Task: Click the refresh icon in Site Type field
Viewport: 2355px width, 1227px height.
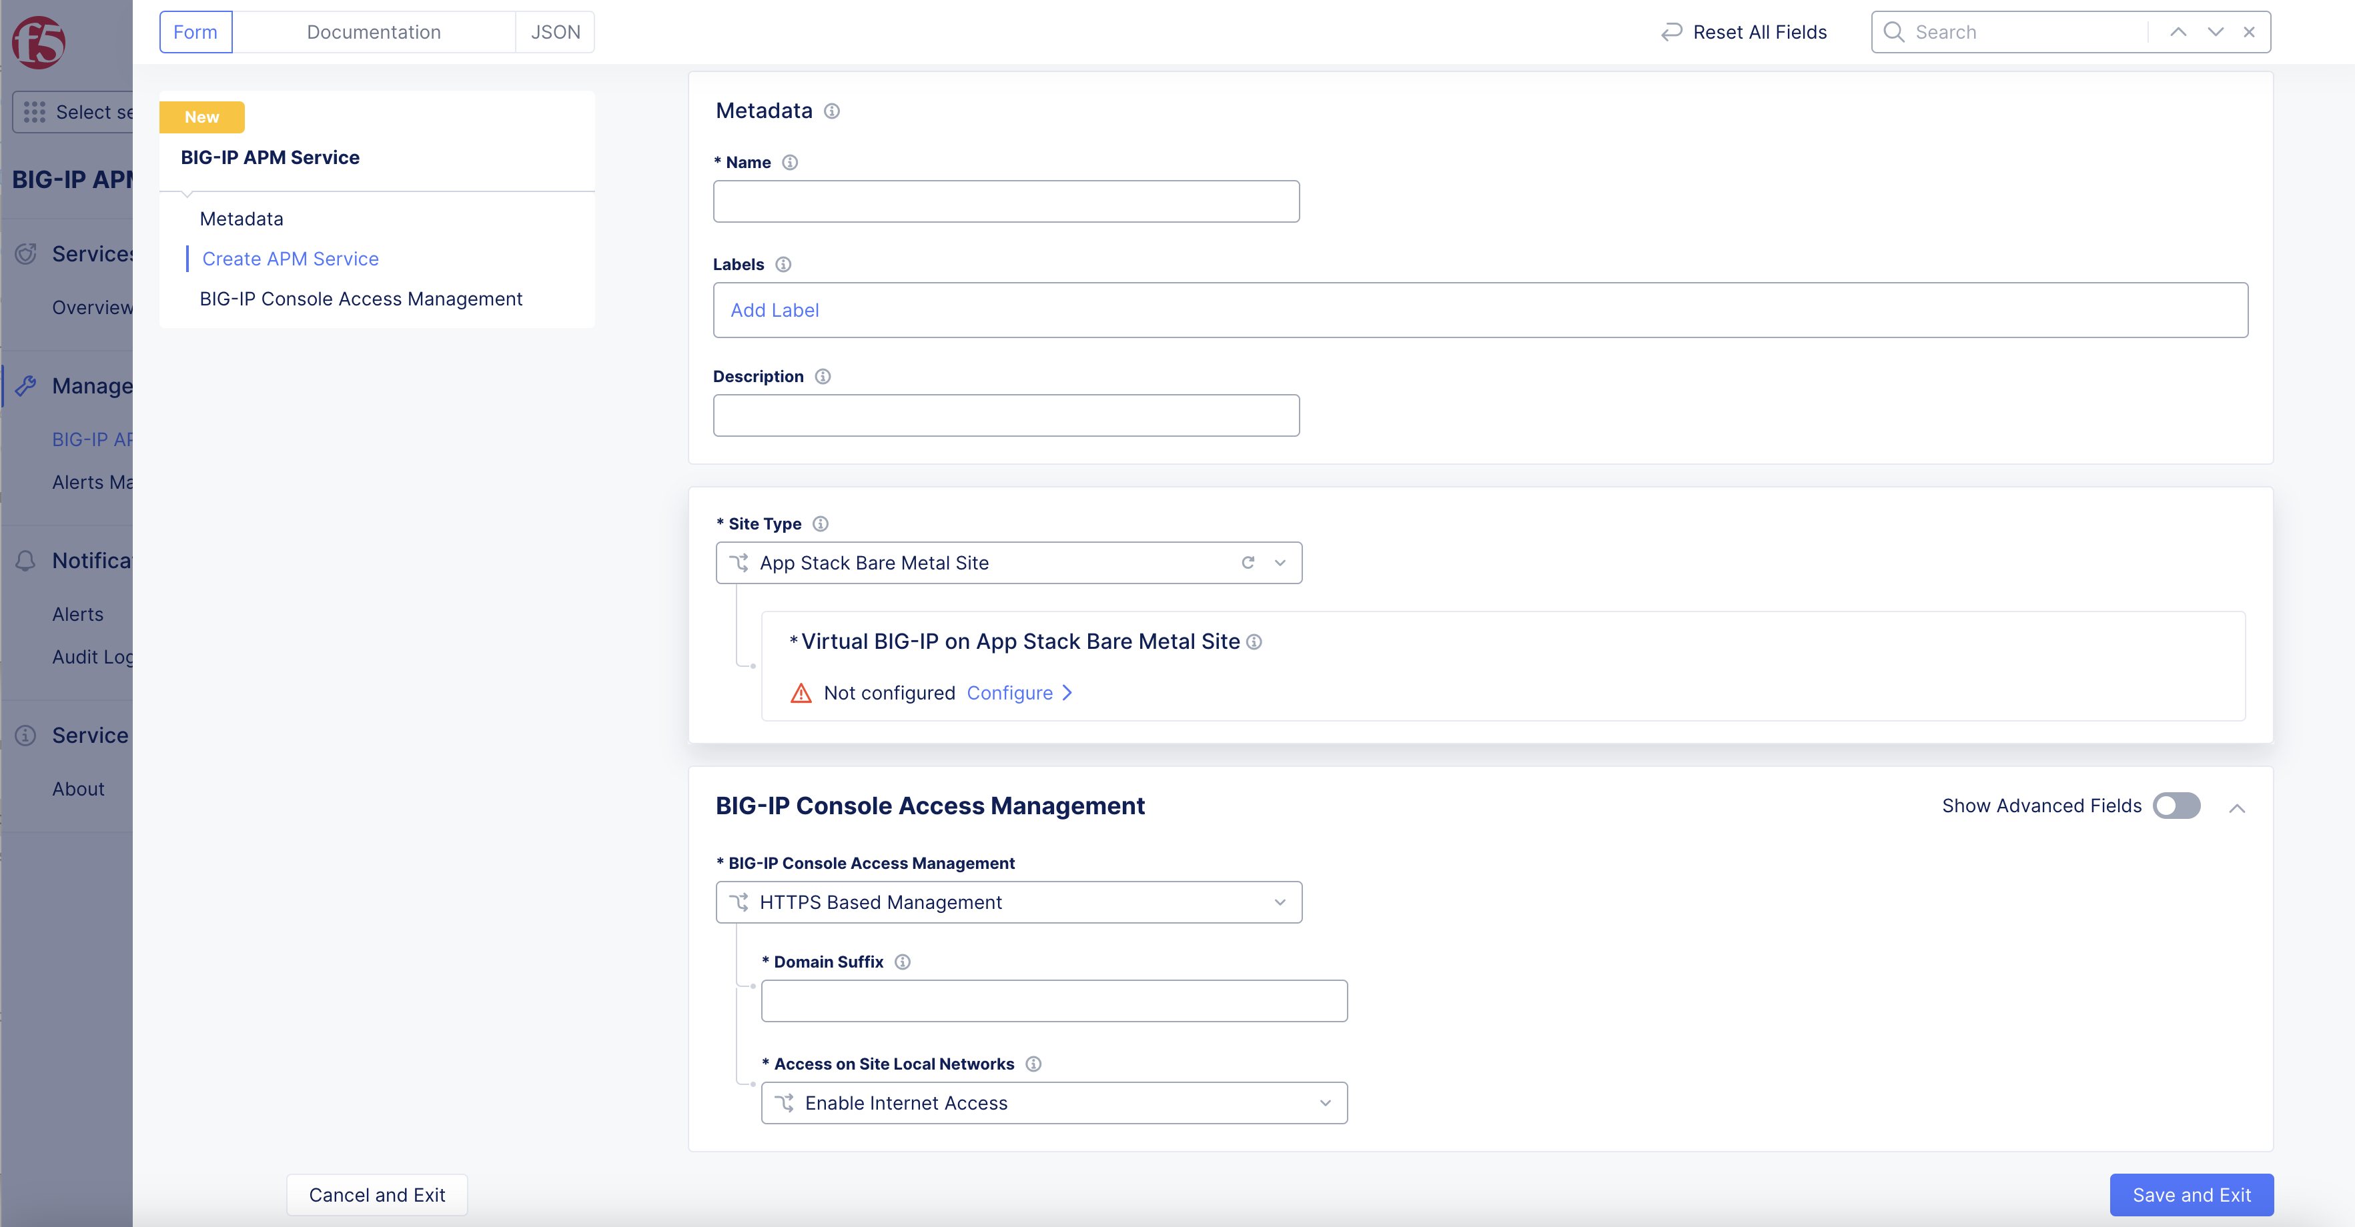Action: (1248, 563)
